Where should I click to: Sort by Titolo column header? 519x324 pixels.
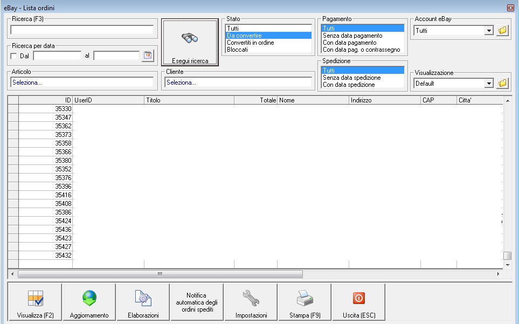(189, 100)
